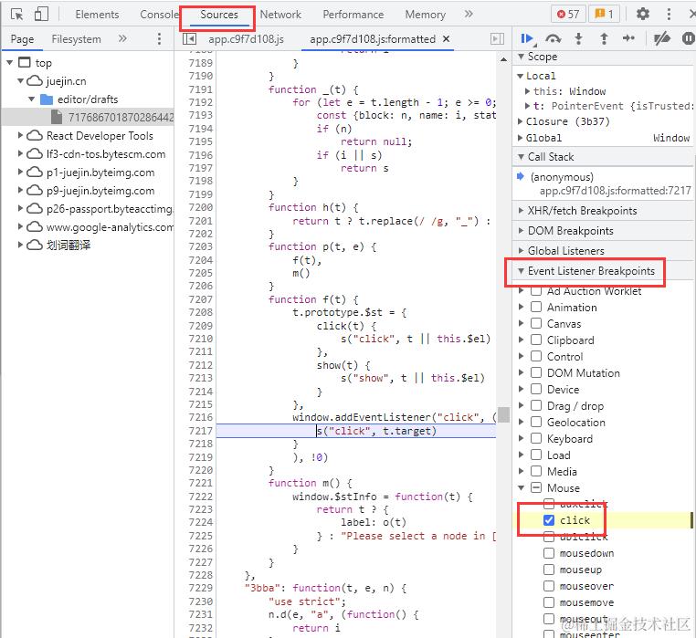Switch to the Performance tab

(x=353, y=15)
